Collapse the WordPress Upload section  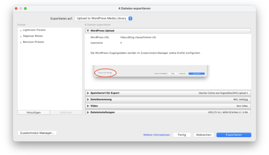click(x=88, y=31)
